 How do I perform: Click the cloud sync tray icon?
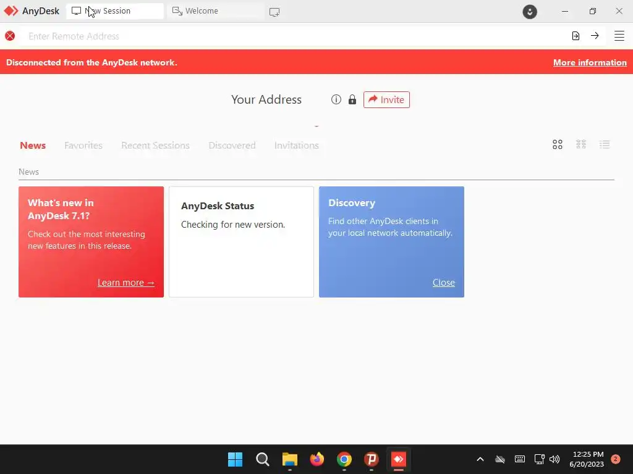click(x=499, y=459)
